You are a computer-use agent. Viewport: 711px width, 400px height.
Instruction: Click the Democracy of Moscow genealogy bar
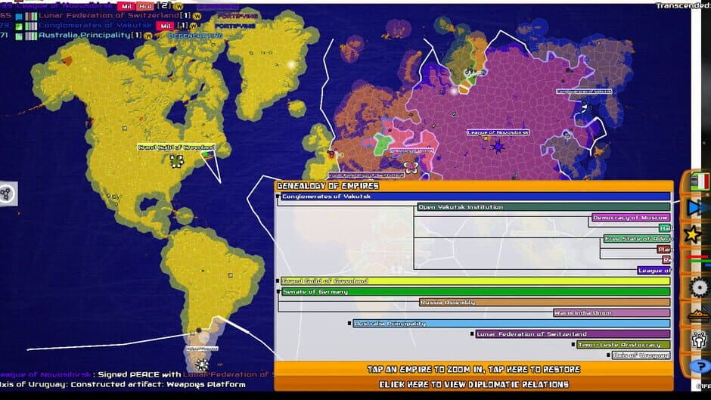[x=631, y=218]
